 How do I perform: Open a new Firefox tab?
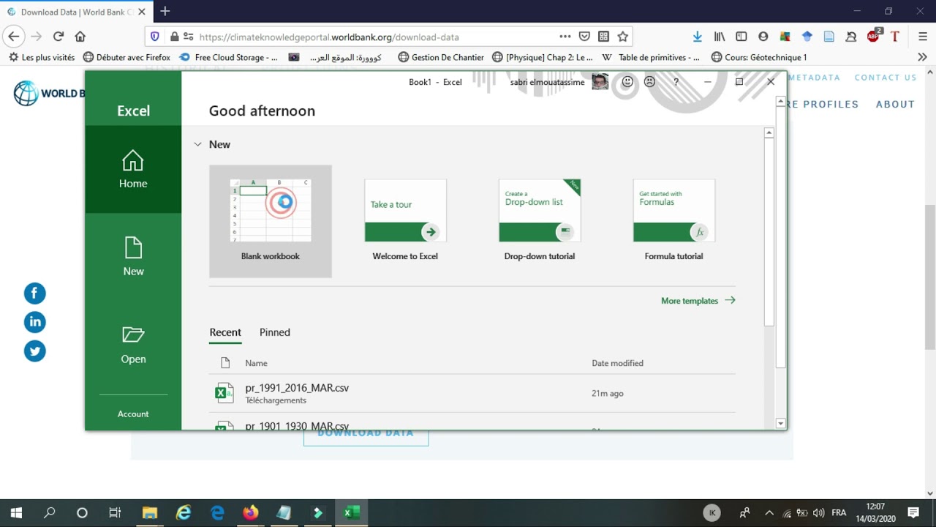(165, 11)
